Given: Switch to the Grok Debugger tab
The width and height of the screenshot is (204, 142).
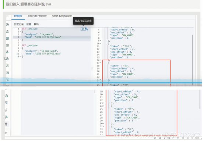Looking at the screenshot, I should 62,16.
